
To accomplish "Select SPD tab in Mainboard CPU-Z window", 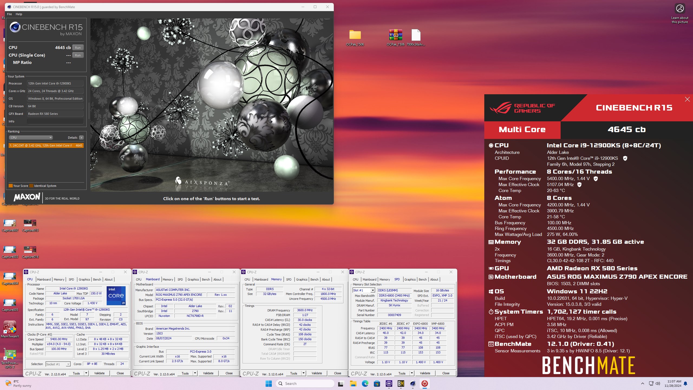I will point(180,279).
